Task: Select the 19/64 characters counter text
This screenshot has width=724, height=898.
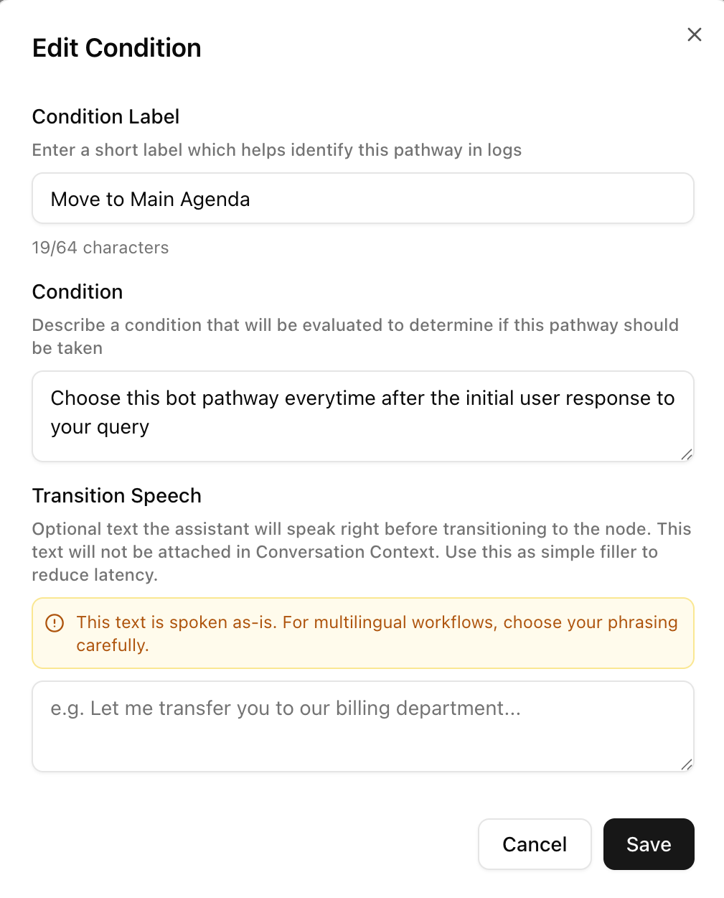Action: 100,247
